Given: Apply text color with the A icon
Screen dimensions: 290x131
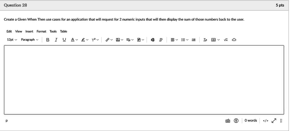Looking at the screenshot, I should click(x=73, y=40).
